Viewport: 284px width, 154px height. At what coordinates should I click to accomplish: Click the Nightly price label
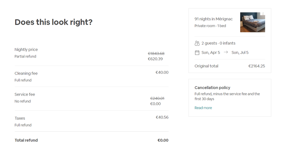(26, 50)
